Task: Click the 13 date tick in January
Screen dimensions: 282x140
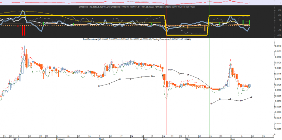Action: (30, 136)
